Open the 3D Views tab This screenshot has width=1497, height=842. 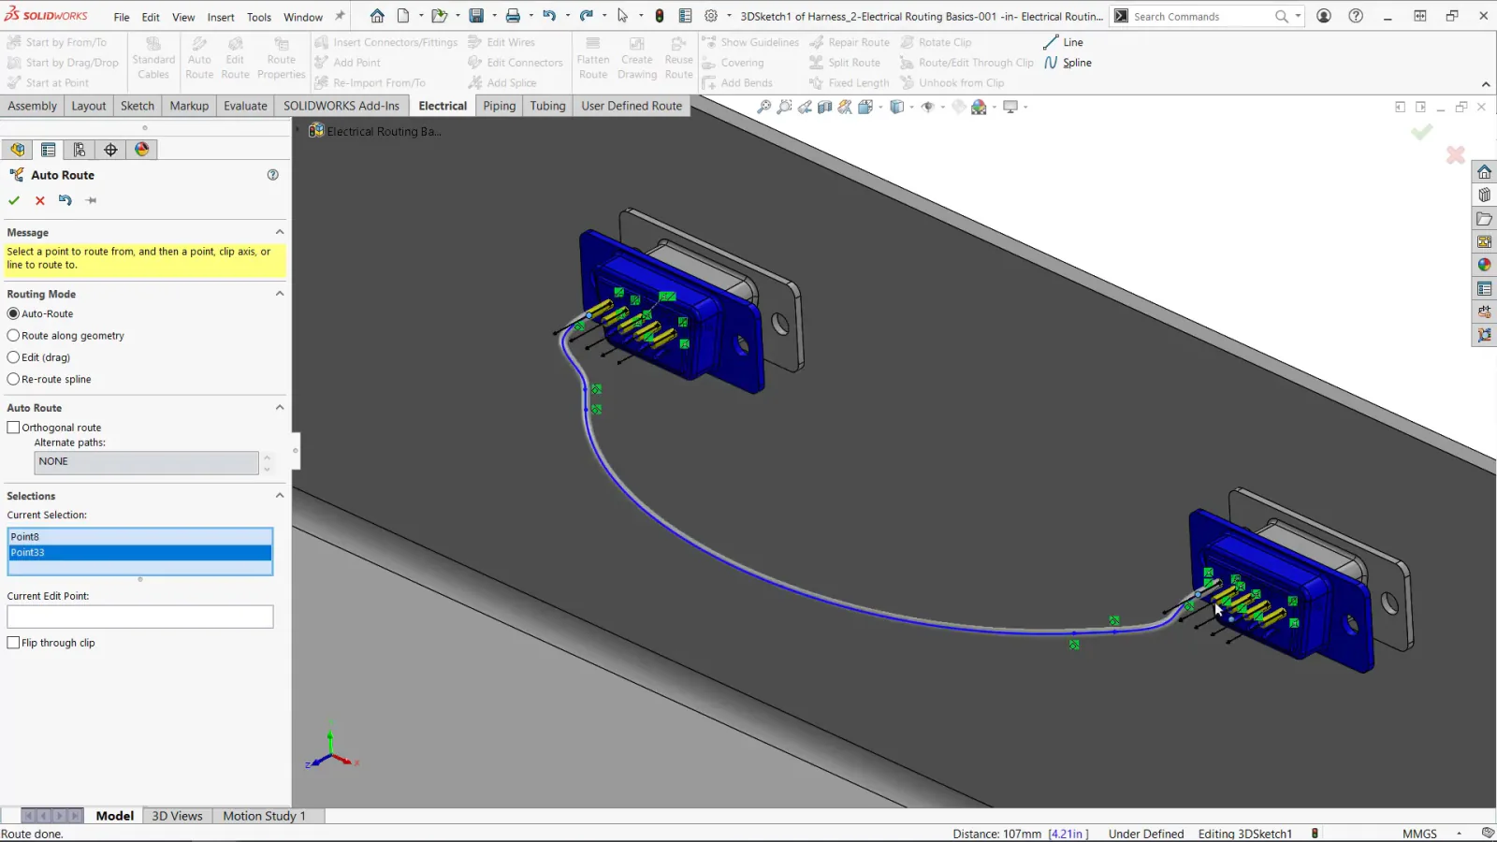(177, 816)
